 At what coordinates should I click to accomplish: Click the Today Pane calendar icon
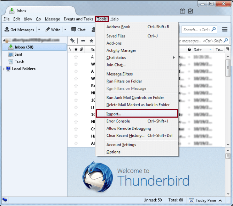point(191,200)
